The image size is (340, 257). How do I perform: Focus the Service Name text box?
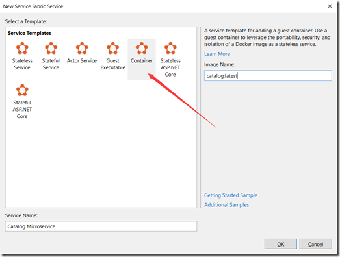pos(101,226)
